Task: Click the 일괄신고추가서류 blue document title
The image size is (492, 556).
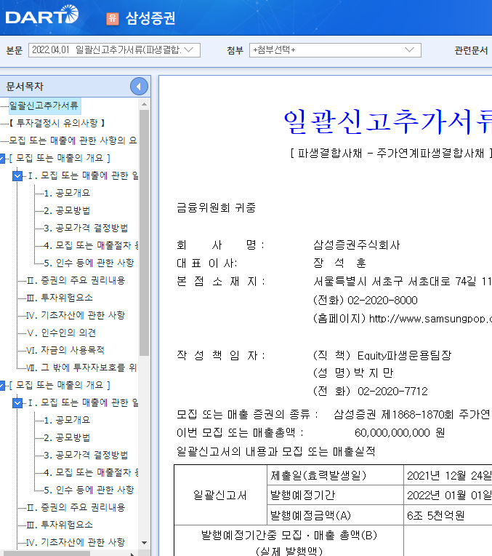Action: (x=388, y=122)
